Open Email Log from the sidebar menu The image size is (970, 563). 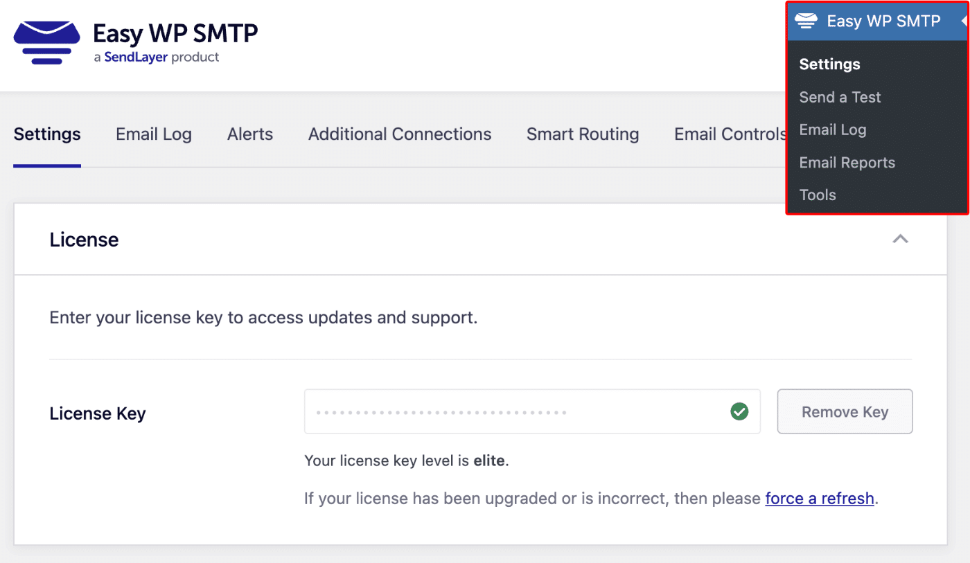pyautogui.click(x=832, y=129)
